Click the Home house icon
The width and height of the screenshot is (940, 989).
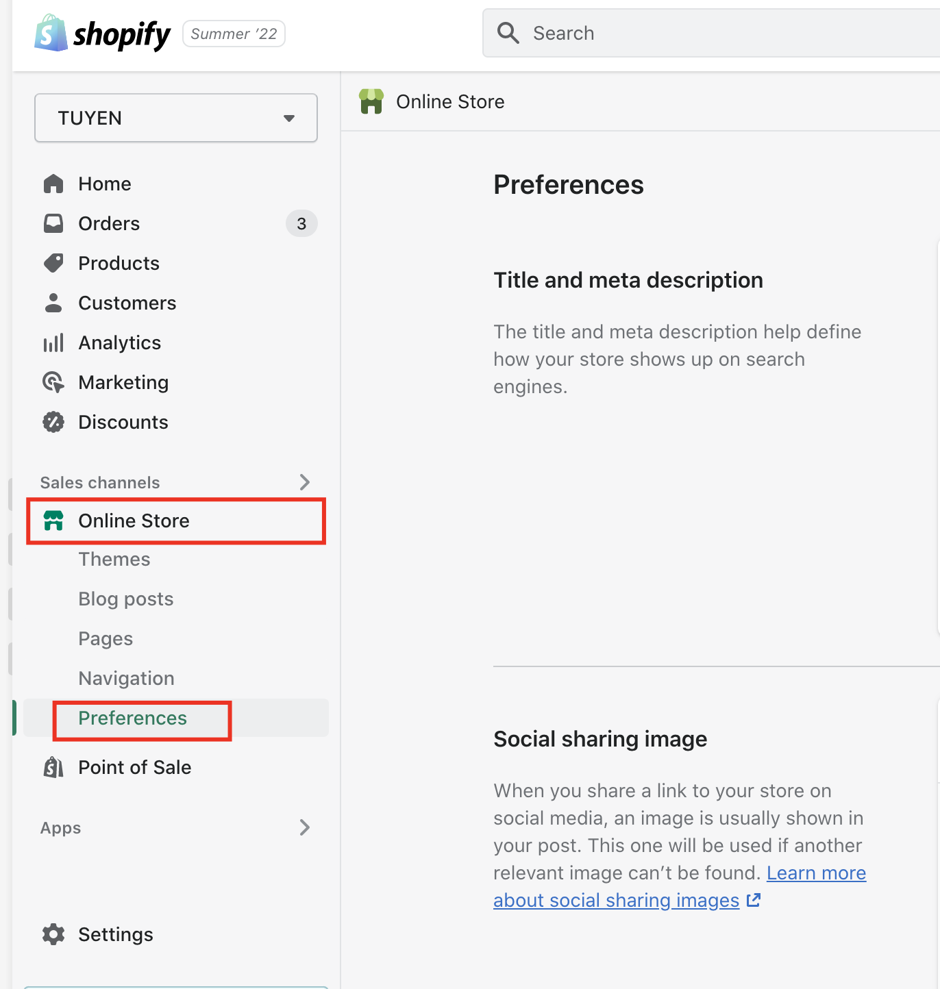[x=53, y=184]
